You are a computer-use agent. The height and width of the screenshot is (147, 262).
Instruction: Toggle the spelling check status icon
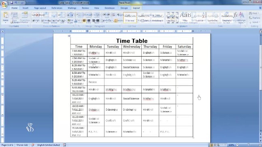pyautogui.click(x=32, y=145)
